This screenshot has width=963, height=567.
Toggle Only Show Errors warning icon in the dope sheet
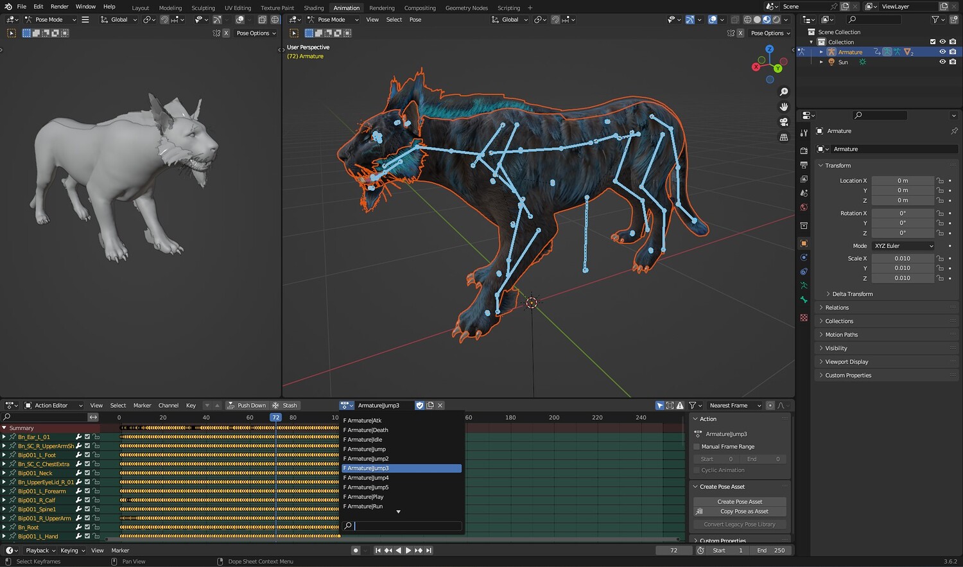680,405
